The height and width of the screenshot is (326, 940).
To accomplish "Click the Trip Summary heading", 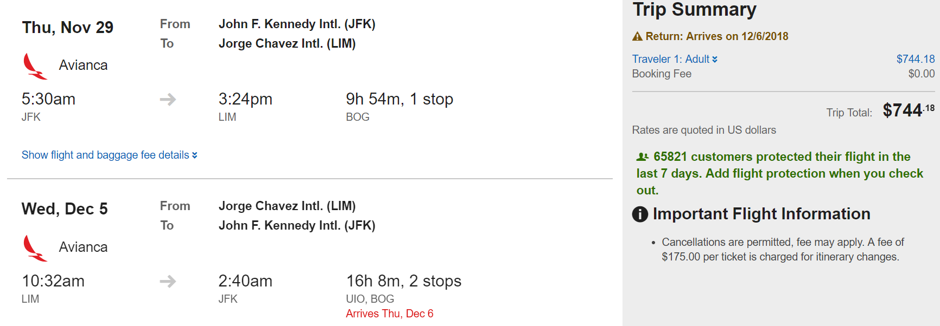I will click(x=694, y=10).
